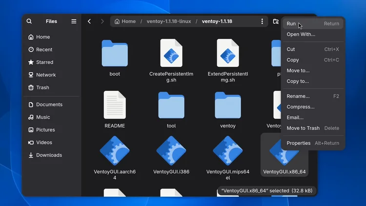Screen dimensions: 366x206
Task: Select the tool folder
Action: pyautogui.click(x=171, y=105)
